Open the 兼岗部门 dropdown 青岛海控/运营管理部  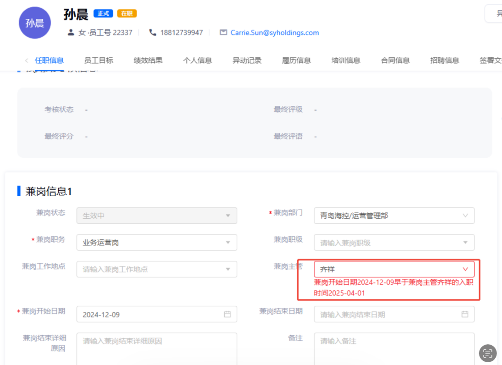(x=394, y=216)
